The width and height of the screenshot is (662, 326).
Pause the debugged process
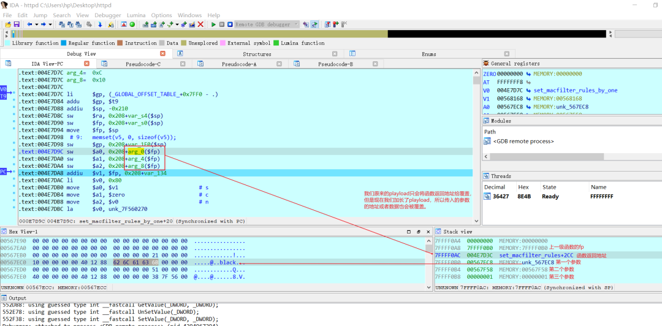point(222,25)
